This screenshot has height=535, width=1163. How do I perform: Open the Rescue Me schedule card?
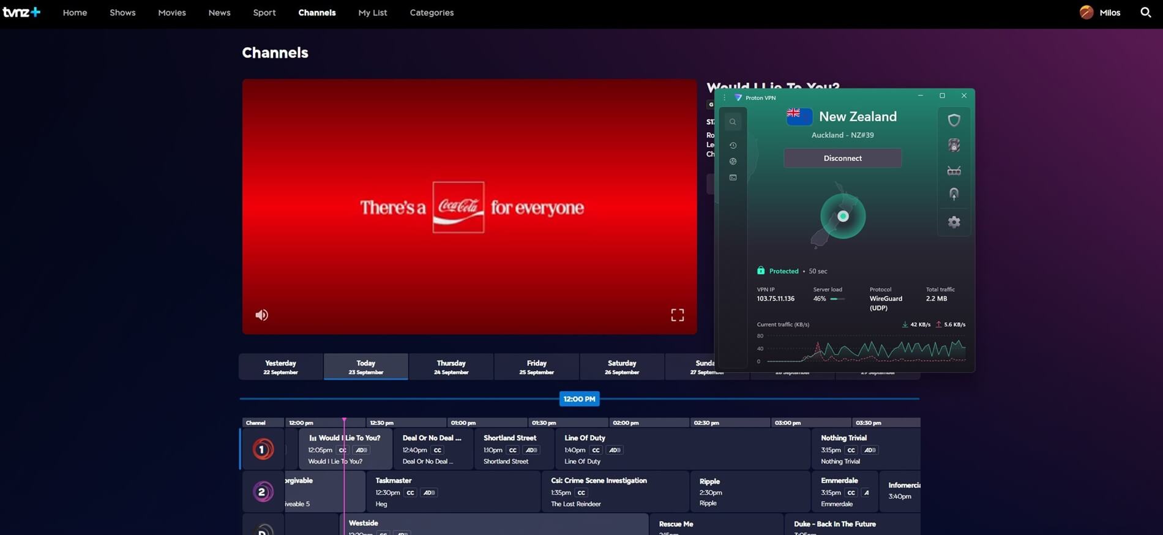pyautogui.click(x=716, y=525)
